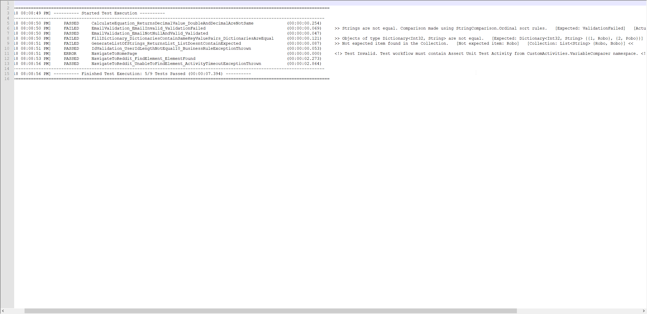647x314 pixels.
Task: Click 'Finished Test Execution: 5/9 Tests Passed' text
Action: (x=133, y=74)
